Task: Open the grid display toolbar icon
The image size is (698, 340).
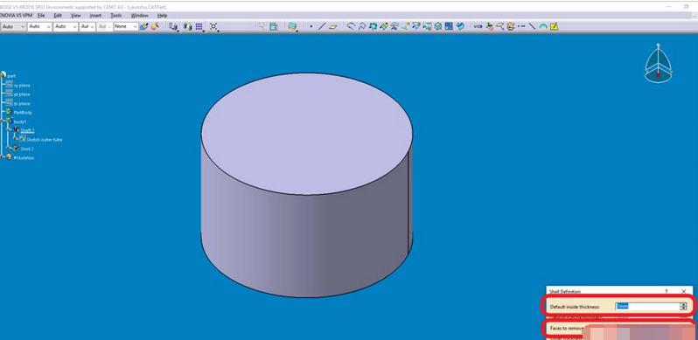Action: 199,27
